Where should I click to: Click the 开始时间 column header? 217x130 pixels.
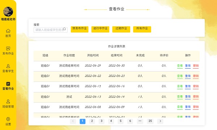93,55
